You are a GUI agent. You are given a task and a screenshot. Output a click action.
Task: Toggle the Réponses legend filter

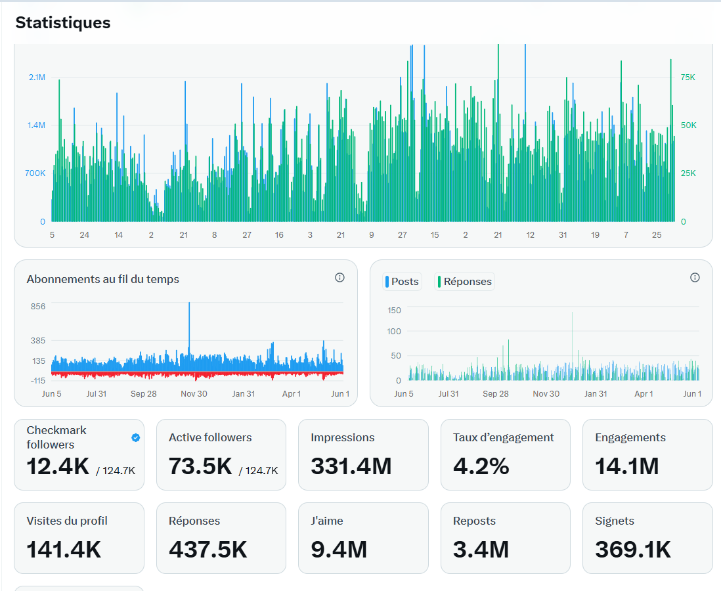(464, 282)
